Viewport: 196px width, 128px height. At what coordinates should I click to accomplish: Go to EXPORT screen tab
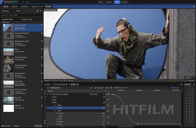[125, 2]
